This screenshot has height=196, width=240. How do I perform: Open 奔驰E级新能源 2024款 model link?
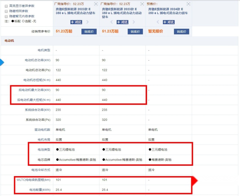point(168,11)
